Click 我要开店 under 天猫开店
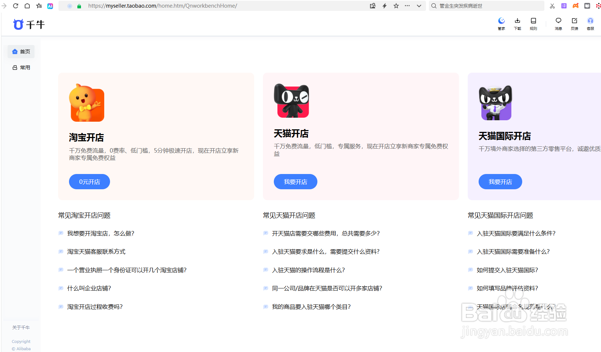The image size is (601, 352). pyautogui.click(x=295, y=182)
